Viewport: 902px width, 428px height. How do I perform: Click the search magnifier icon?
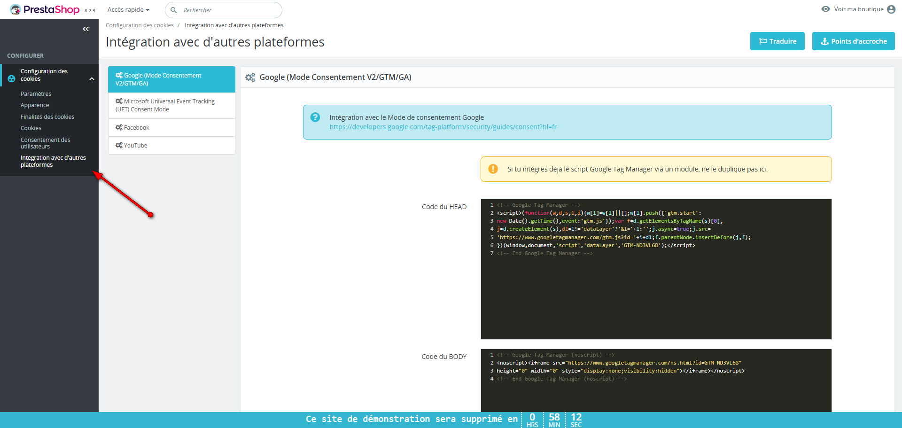pos(174,10)
